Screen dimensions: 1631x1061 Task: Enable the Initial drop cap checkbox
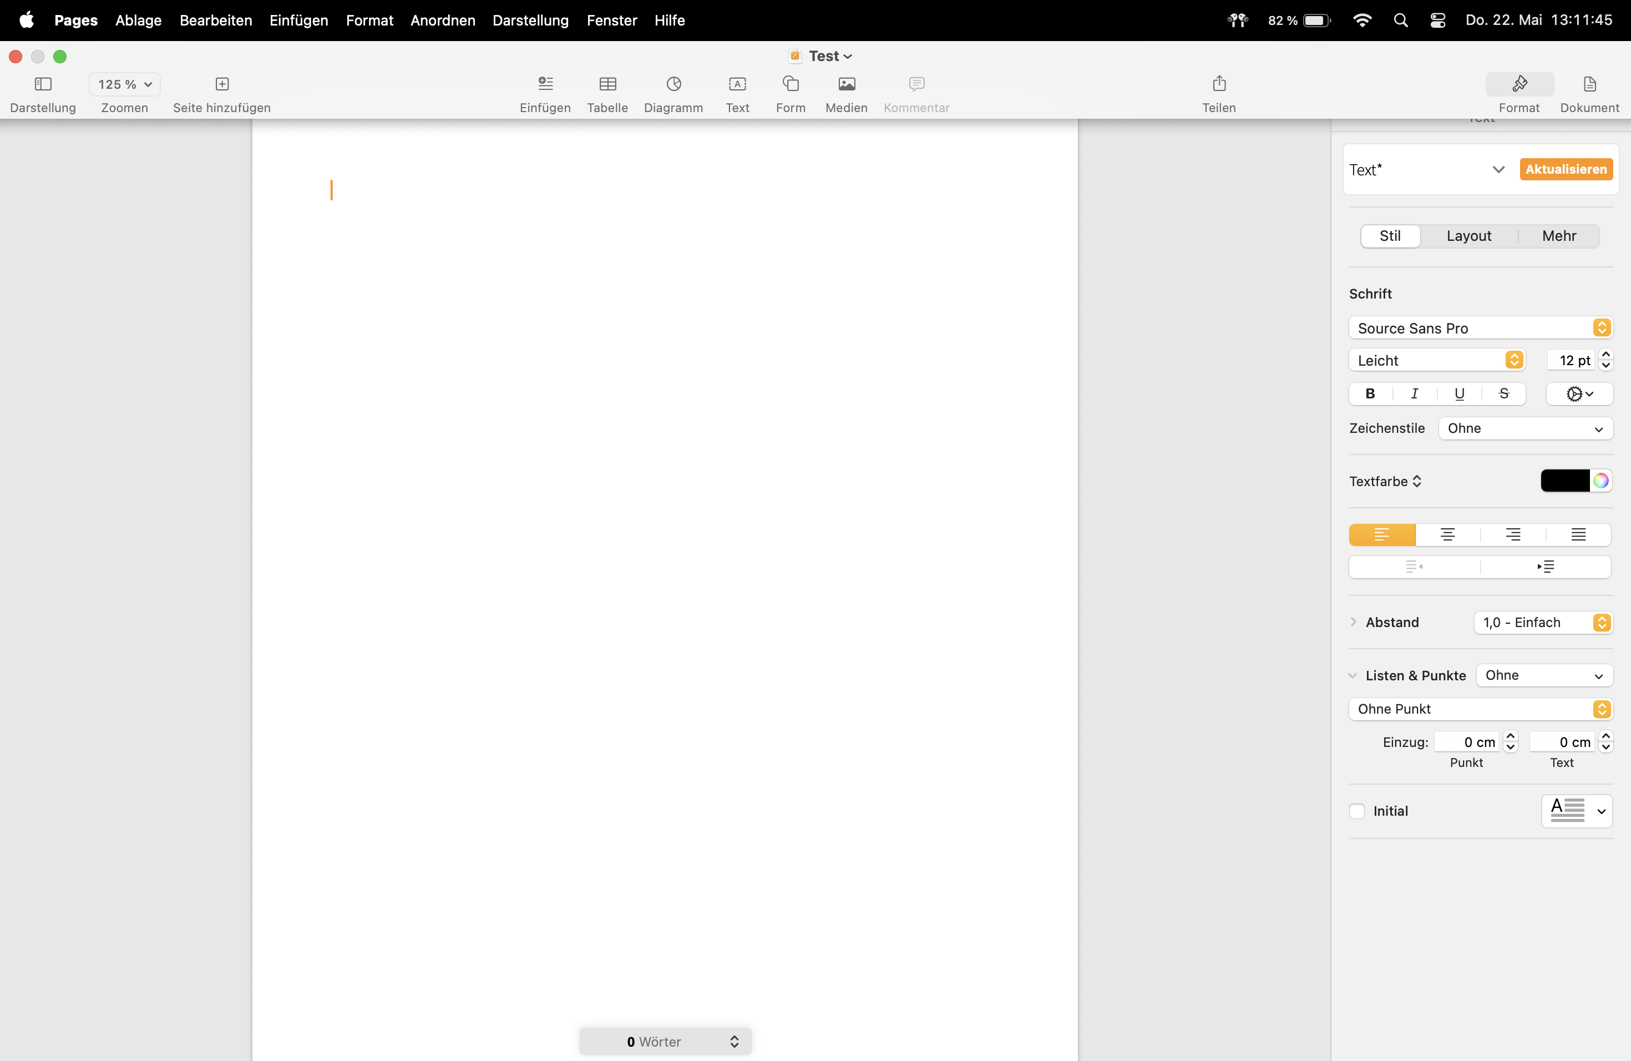1357,811
